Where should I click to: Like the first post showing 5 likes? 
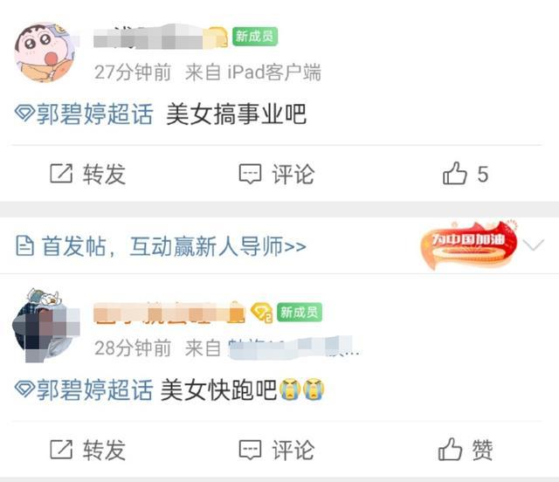click(466, 174)
